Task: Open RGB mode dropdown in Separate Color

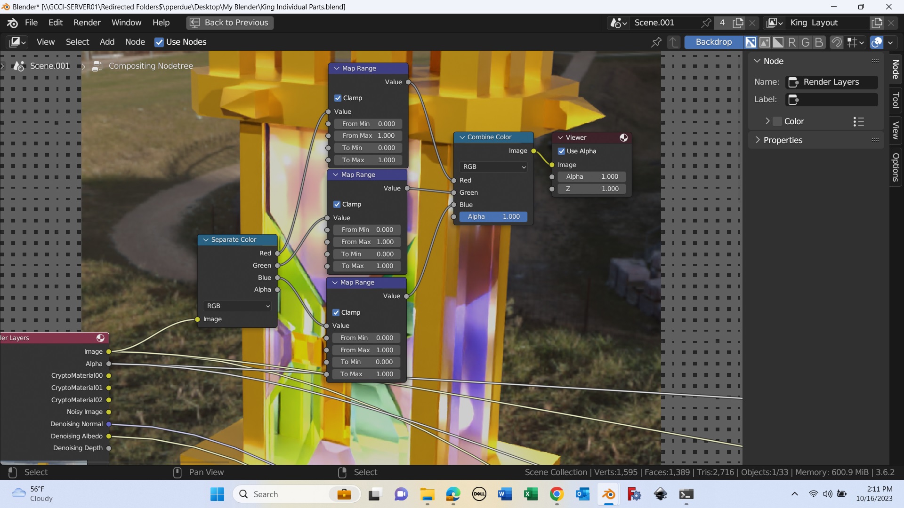Action: (237, 306)
